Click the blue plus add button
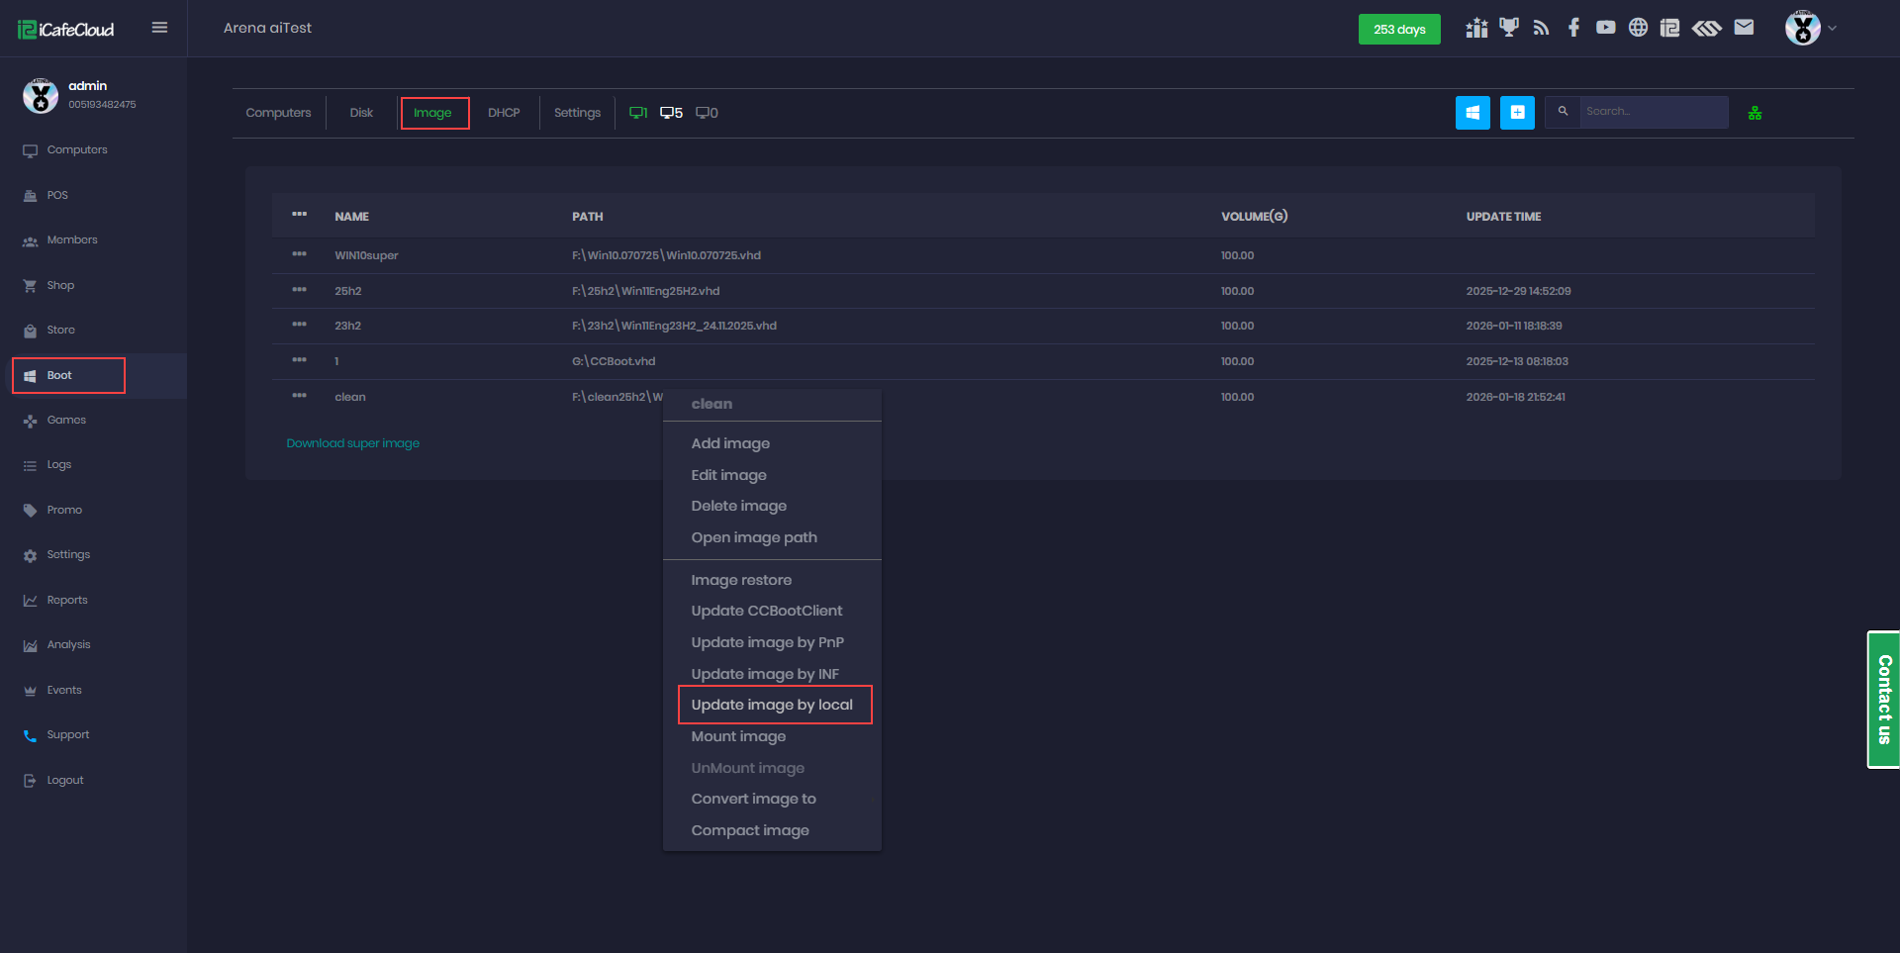The width and height of the screenshot is (1900, 953). pyautogui.click(x=1517, y=113)
